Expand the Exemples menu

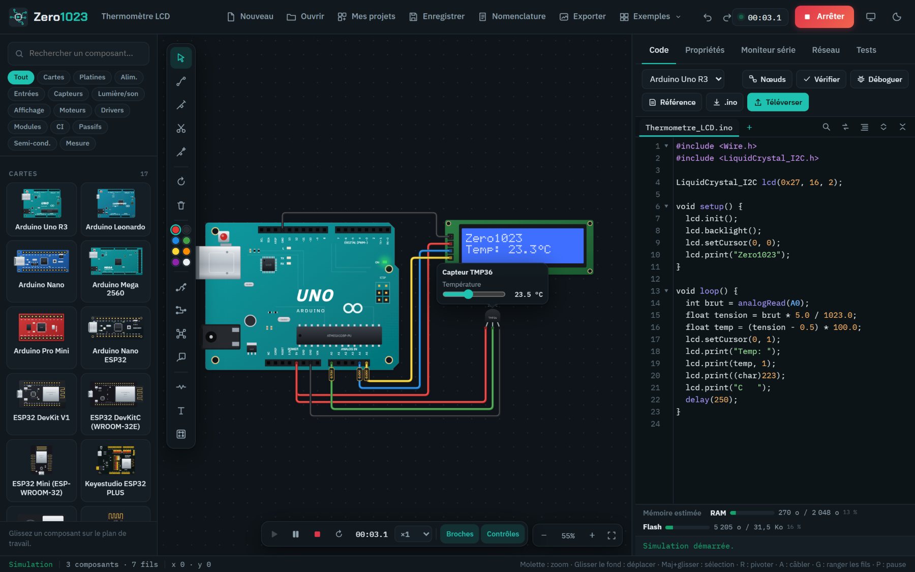(x=650, y=17)
